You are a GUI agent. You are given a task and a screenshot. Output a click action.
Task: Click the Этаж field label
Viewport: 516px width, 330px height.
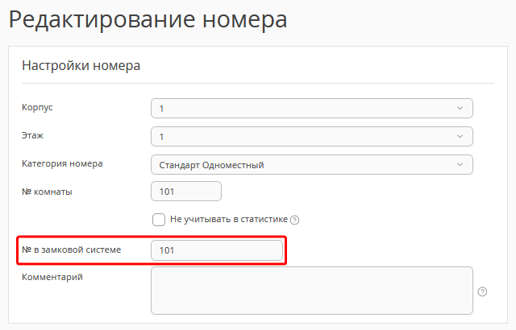tap(32, 135)
